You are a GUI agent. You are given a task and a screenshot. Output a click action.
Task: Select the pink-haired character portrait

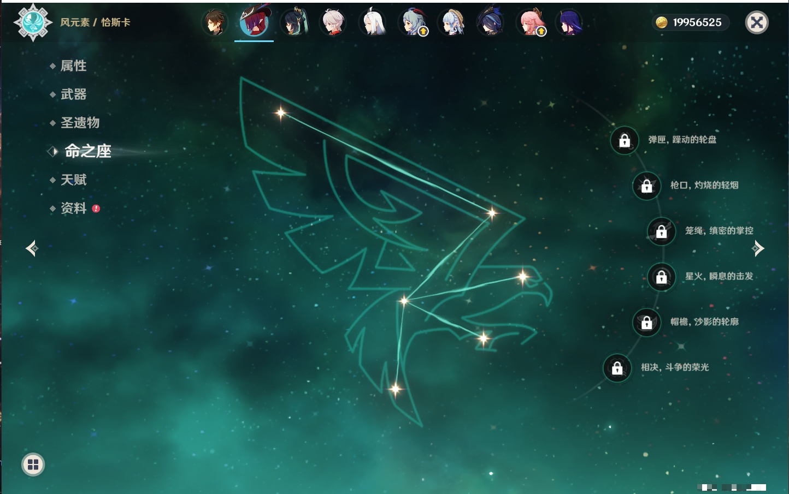(x=531, y=23)
